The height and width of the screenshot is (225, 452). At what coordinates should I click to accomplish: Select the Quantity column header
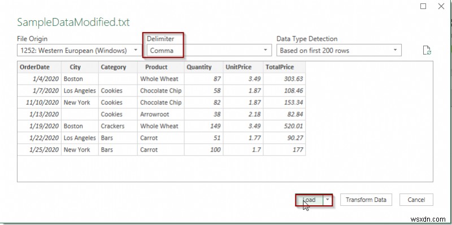click(x=203, y=67)
